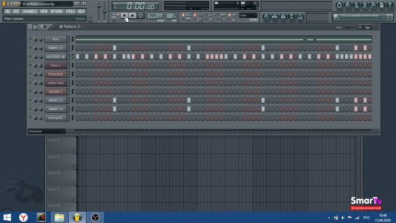Viewport: 396px width, 223px height.
Task: Open the Pattern 2 selector dropdown
Action: [x=71, y=27]
